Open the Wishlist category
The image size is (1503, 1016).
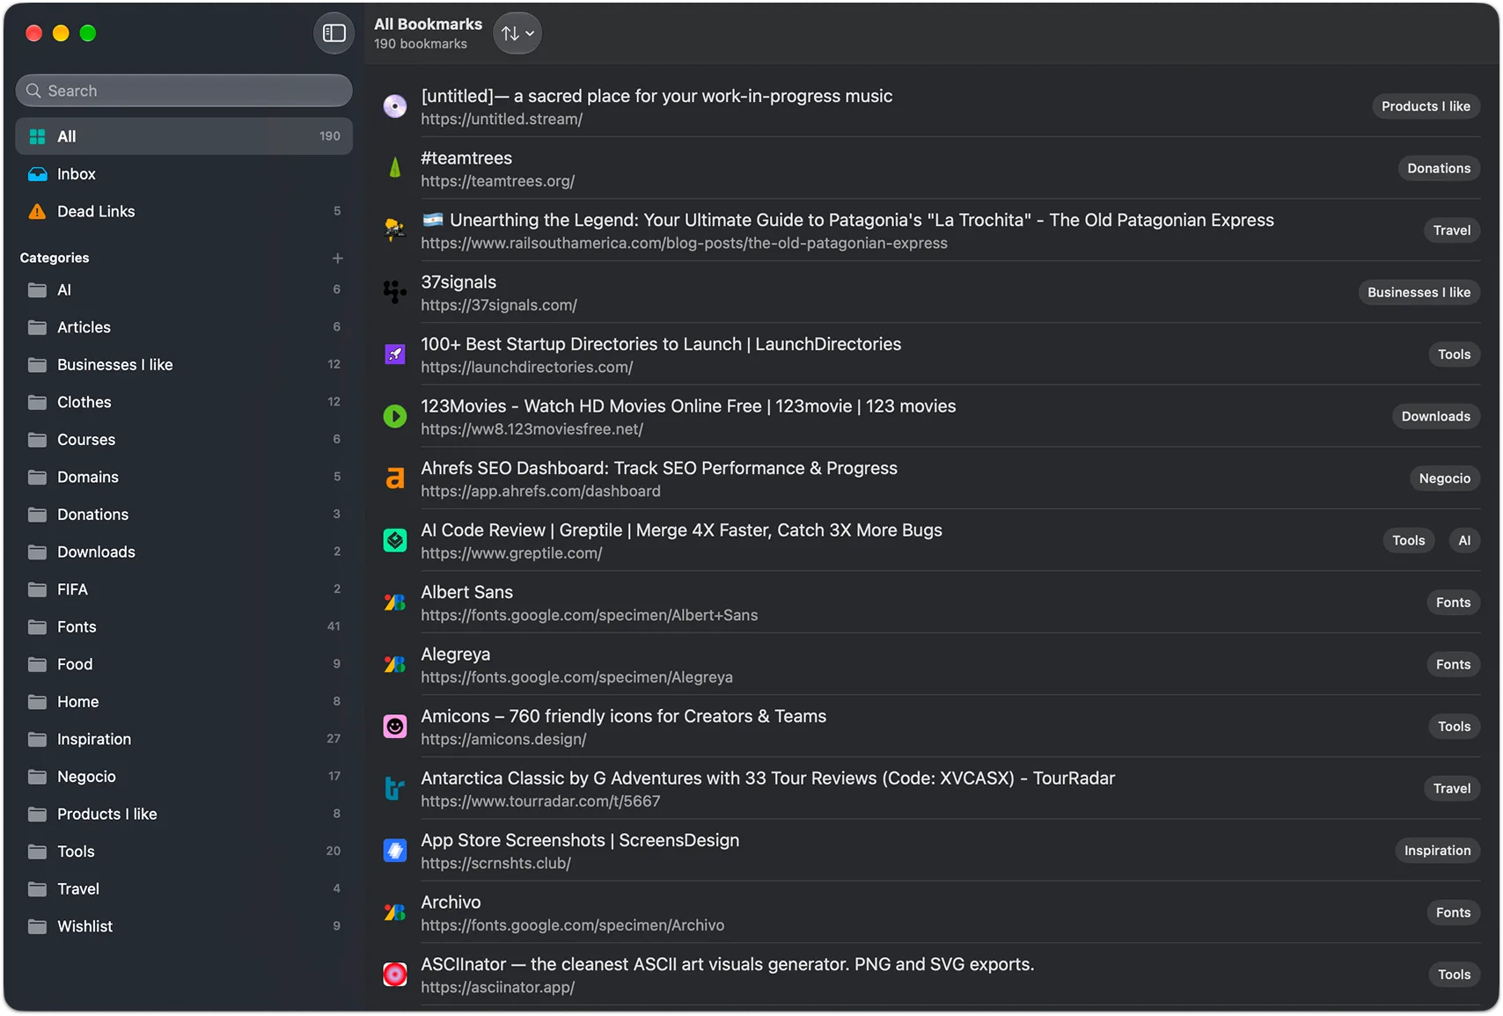click(184, 926)
